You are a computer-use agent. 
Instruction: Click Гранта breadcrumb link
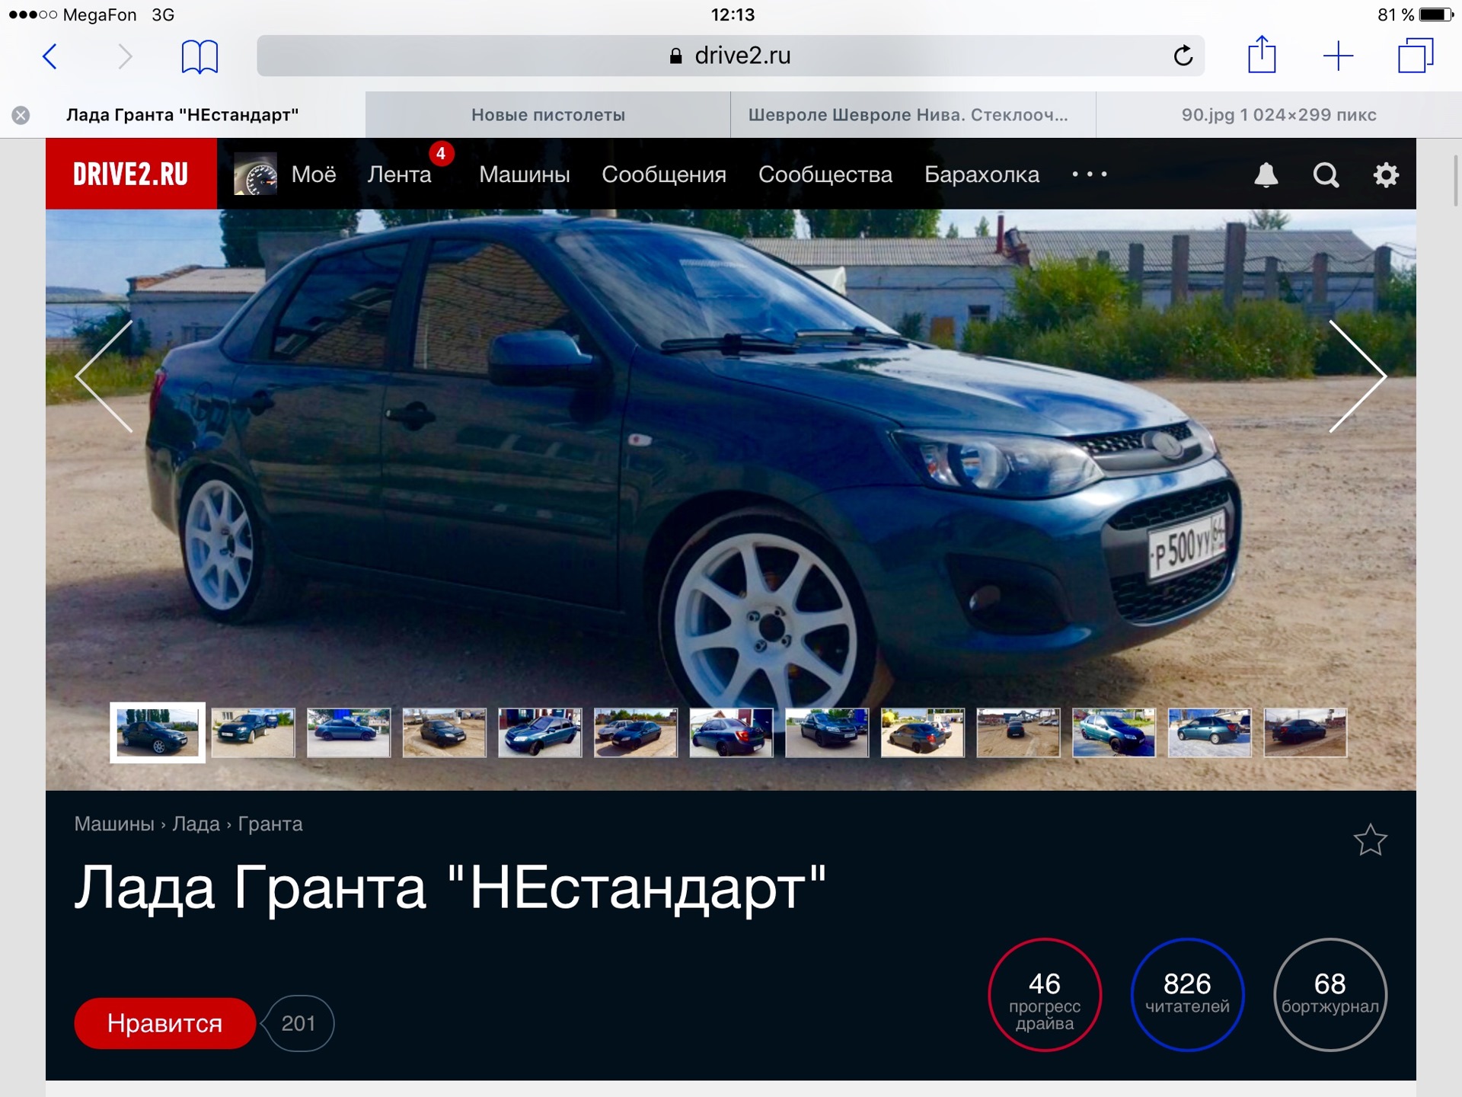click(270, 824)
